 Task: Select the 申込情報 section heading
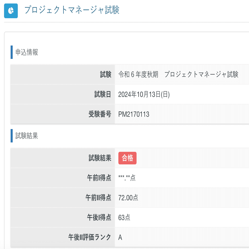[x=27, y=52]
